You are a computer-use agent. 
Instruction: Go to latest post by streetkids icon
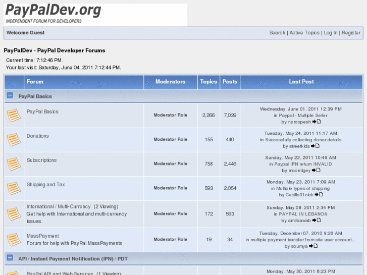click(x=316, y=146)
